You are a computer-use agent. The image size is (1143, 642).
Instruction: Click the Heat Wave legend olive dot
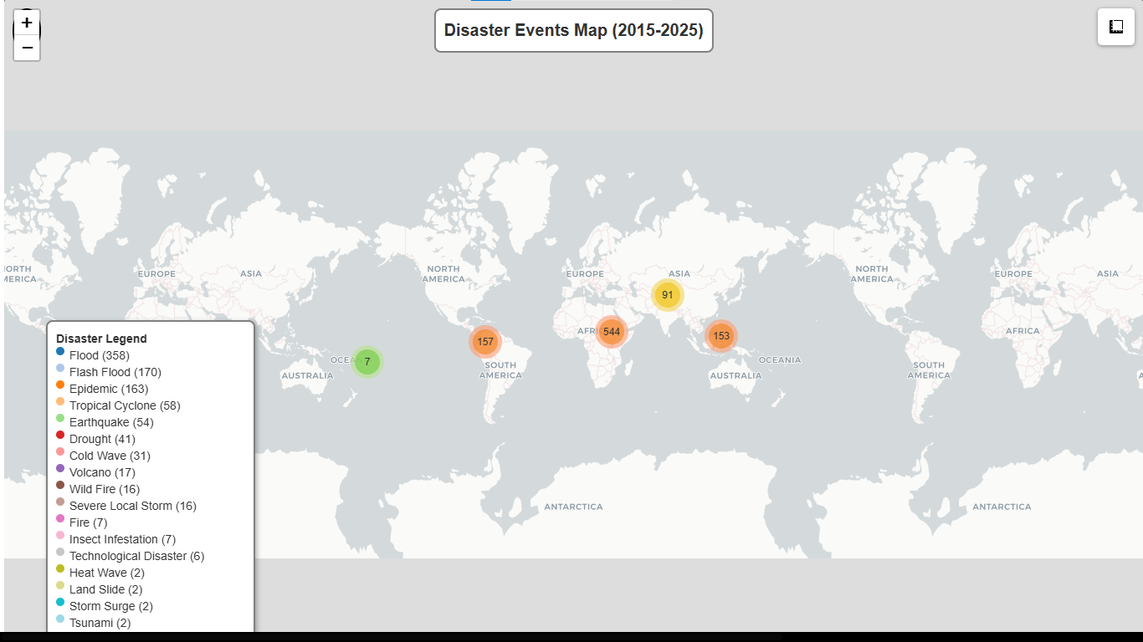pos(60,568)
